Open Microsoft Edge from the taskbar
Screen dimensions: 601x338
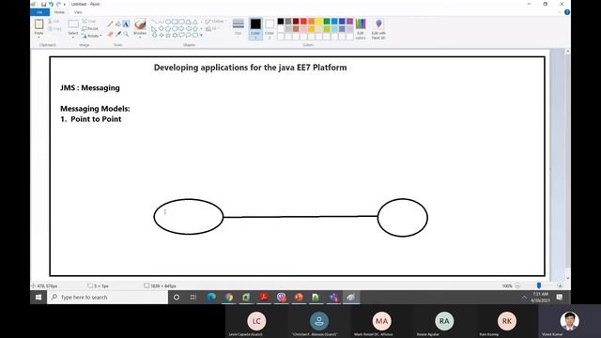[x=211, y=298]
